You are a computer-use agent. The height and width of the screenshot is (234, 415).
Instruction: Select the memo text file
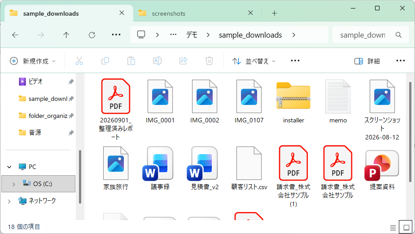pos(338,101)
